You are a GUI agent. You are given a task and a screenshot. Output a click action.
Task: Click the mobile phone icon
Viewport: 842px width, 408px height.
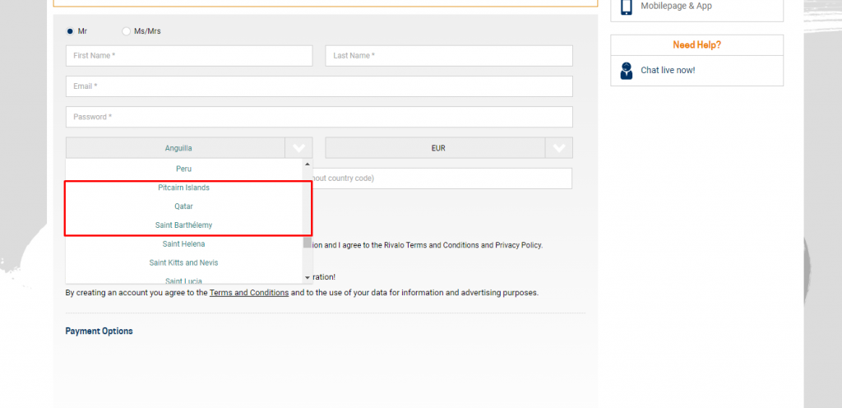[627, 7]
